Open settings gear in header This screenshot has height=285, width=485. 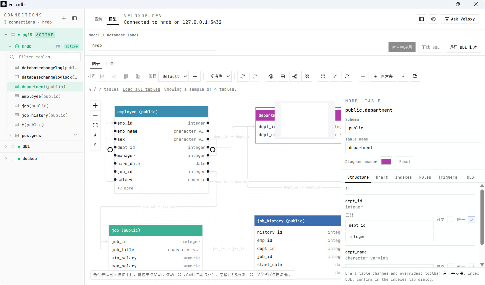pos(433,19)
